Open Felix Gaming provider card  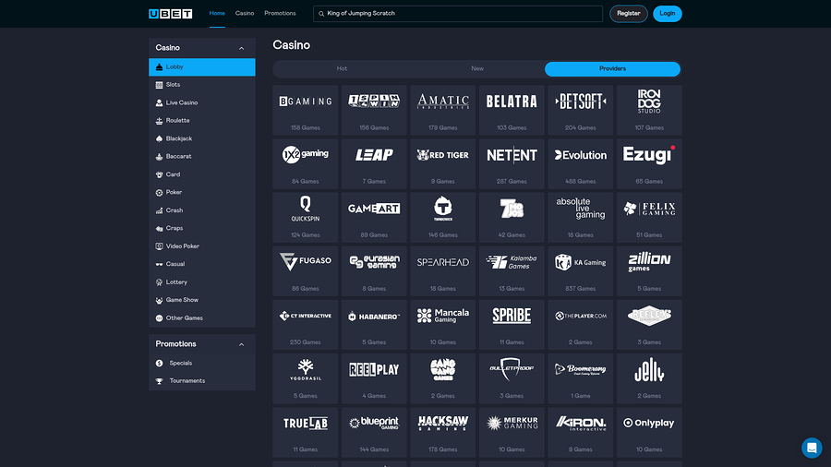click(x=649, y=218)
